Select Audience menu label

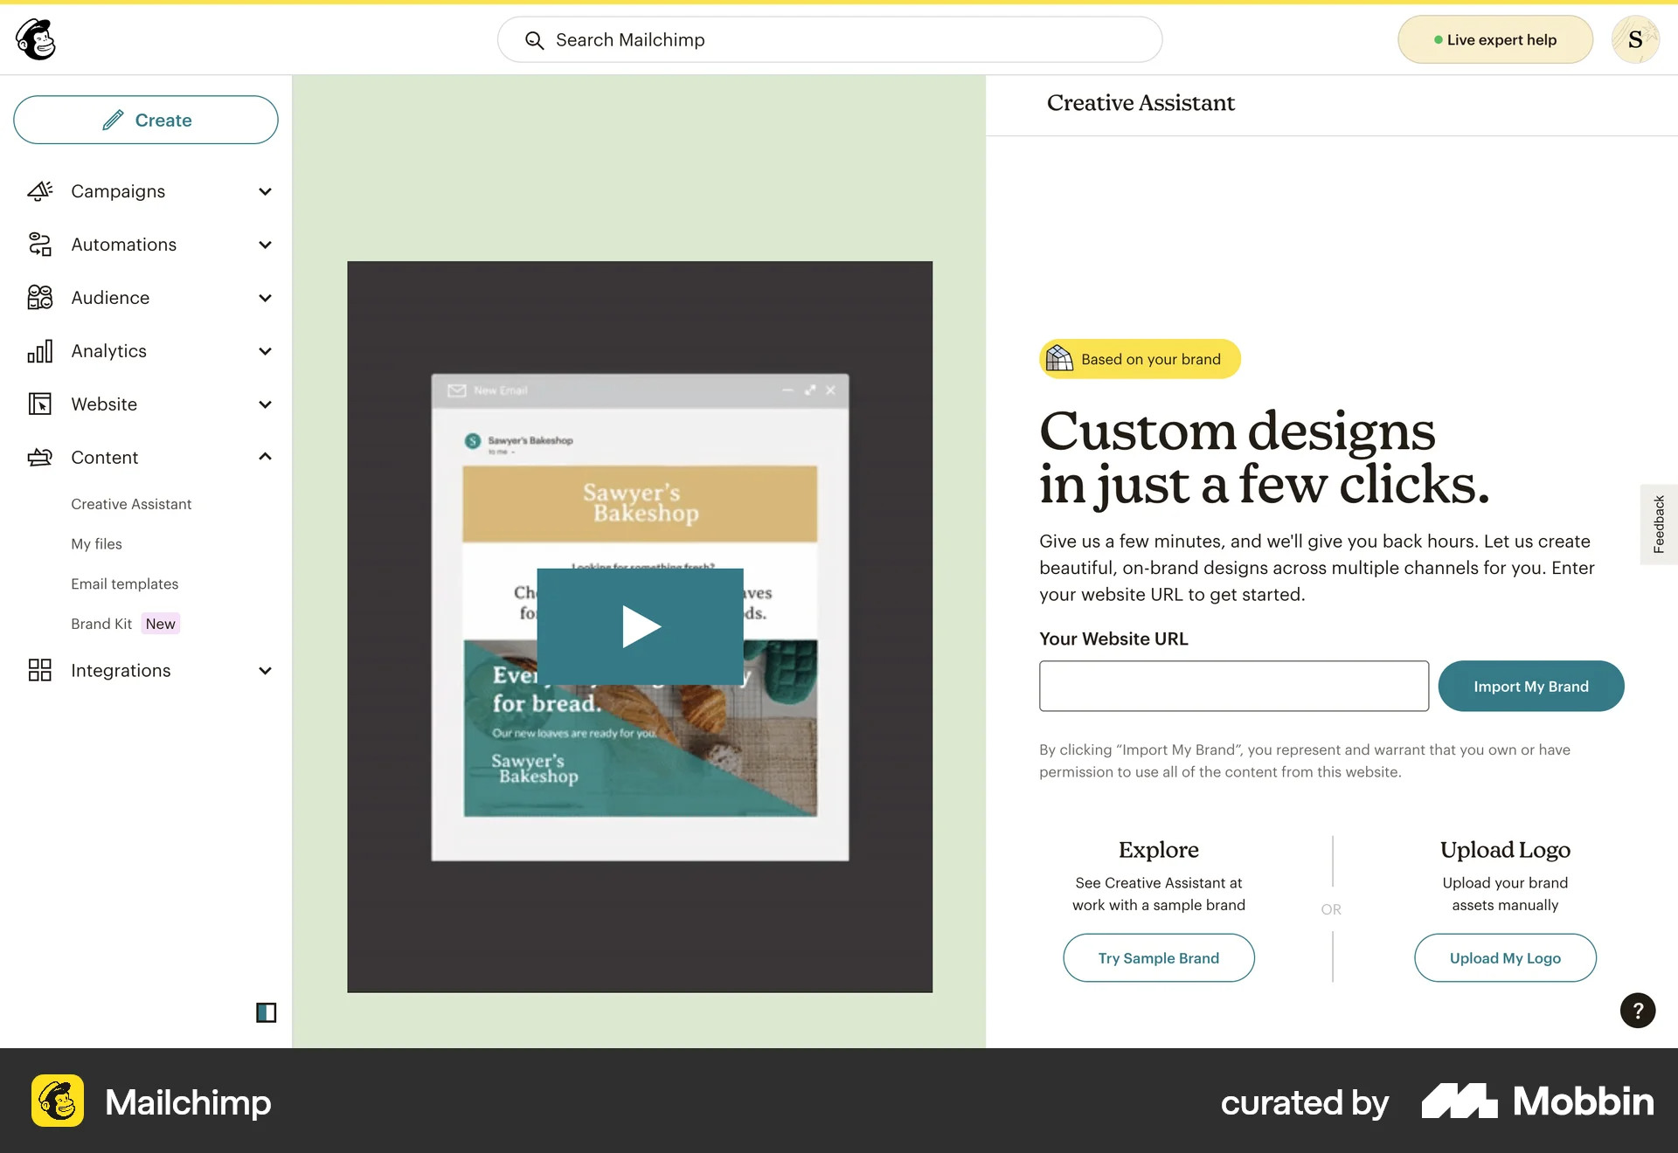[x=110, y=298]
